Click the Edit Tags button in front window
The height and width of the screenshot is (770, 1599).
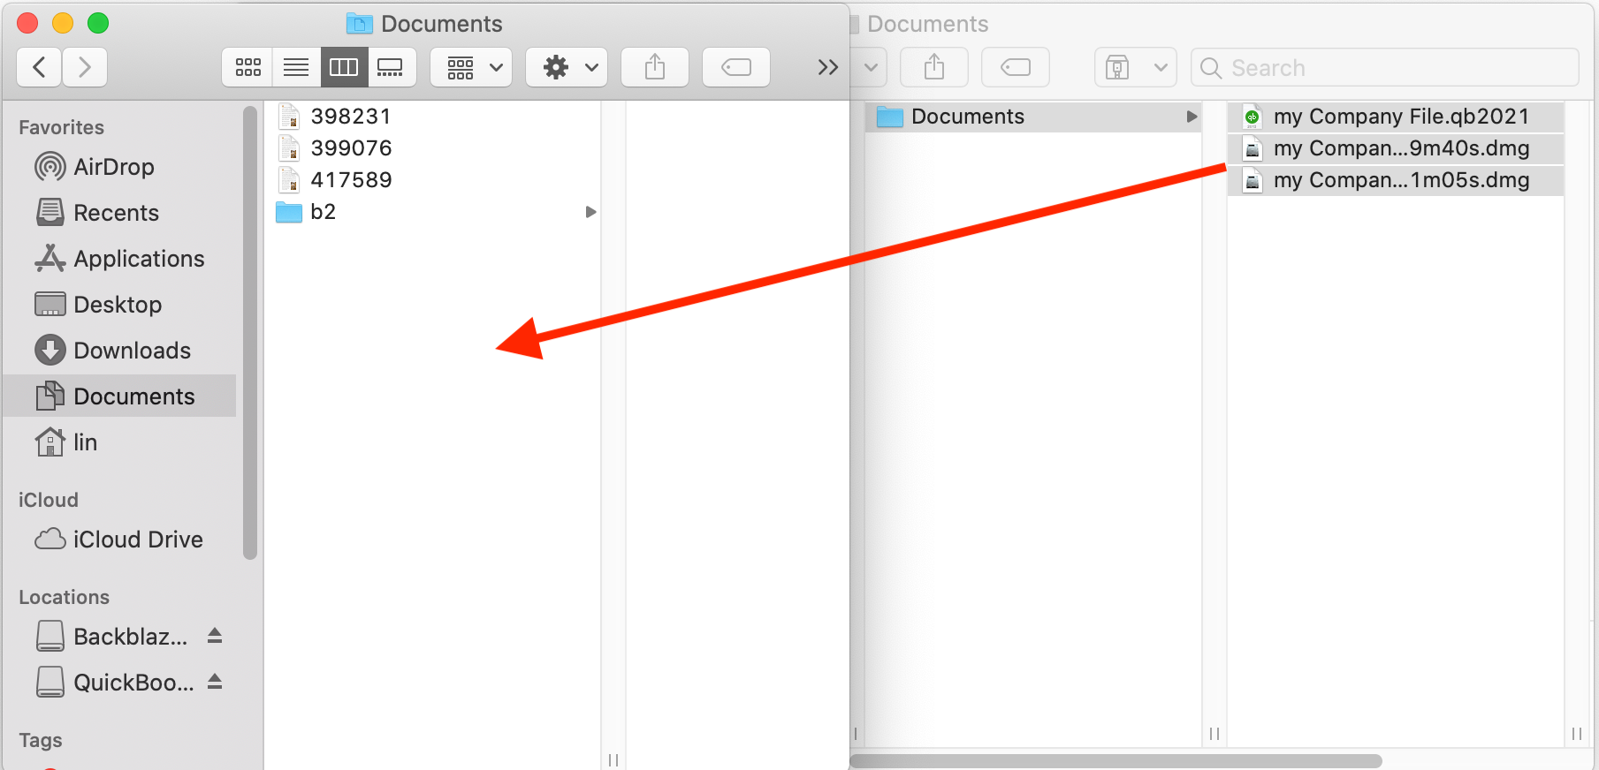(736, 67)
